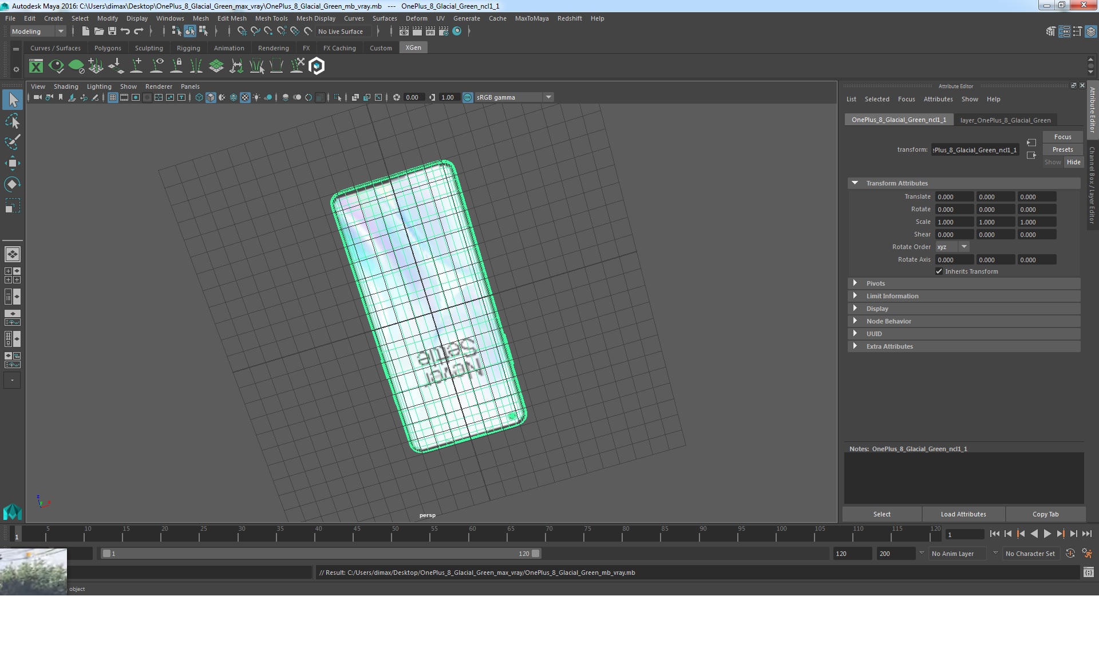Toggle the color management ON button
The height and width of the screenshot is (663, 1099).
pyautogui.click(x=468, y=97)
